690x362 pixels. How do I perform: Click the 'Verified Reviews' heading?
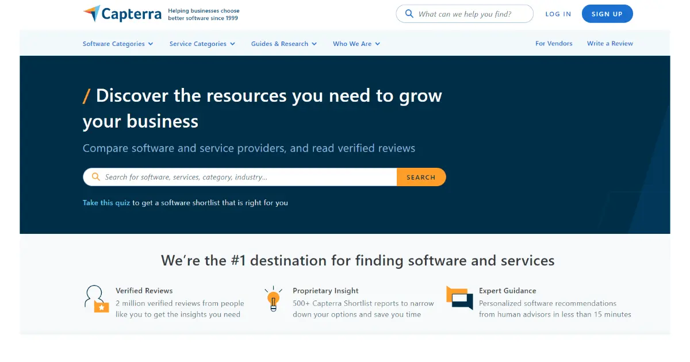click(144, 291)
